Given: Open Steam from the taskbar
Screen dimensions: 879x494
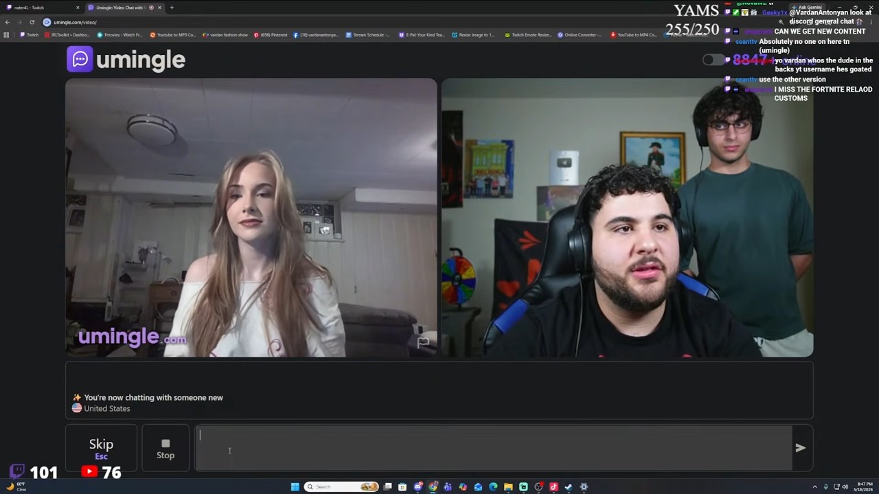Looking at the screenshot, I should click(569, 486).
